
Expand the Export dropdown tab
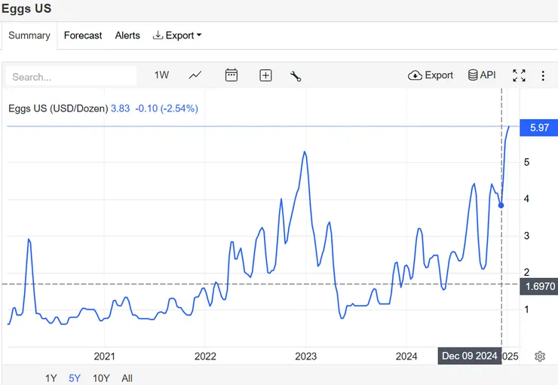click(177, 35)
